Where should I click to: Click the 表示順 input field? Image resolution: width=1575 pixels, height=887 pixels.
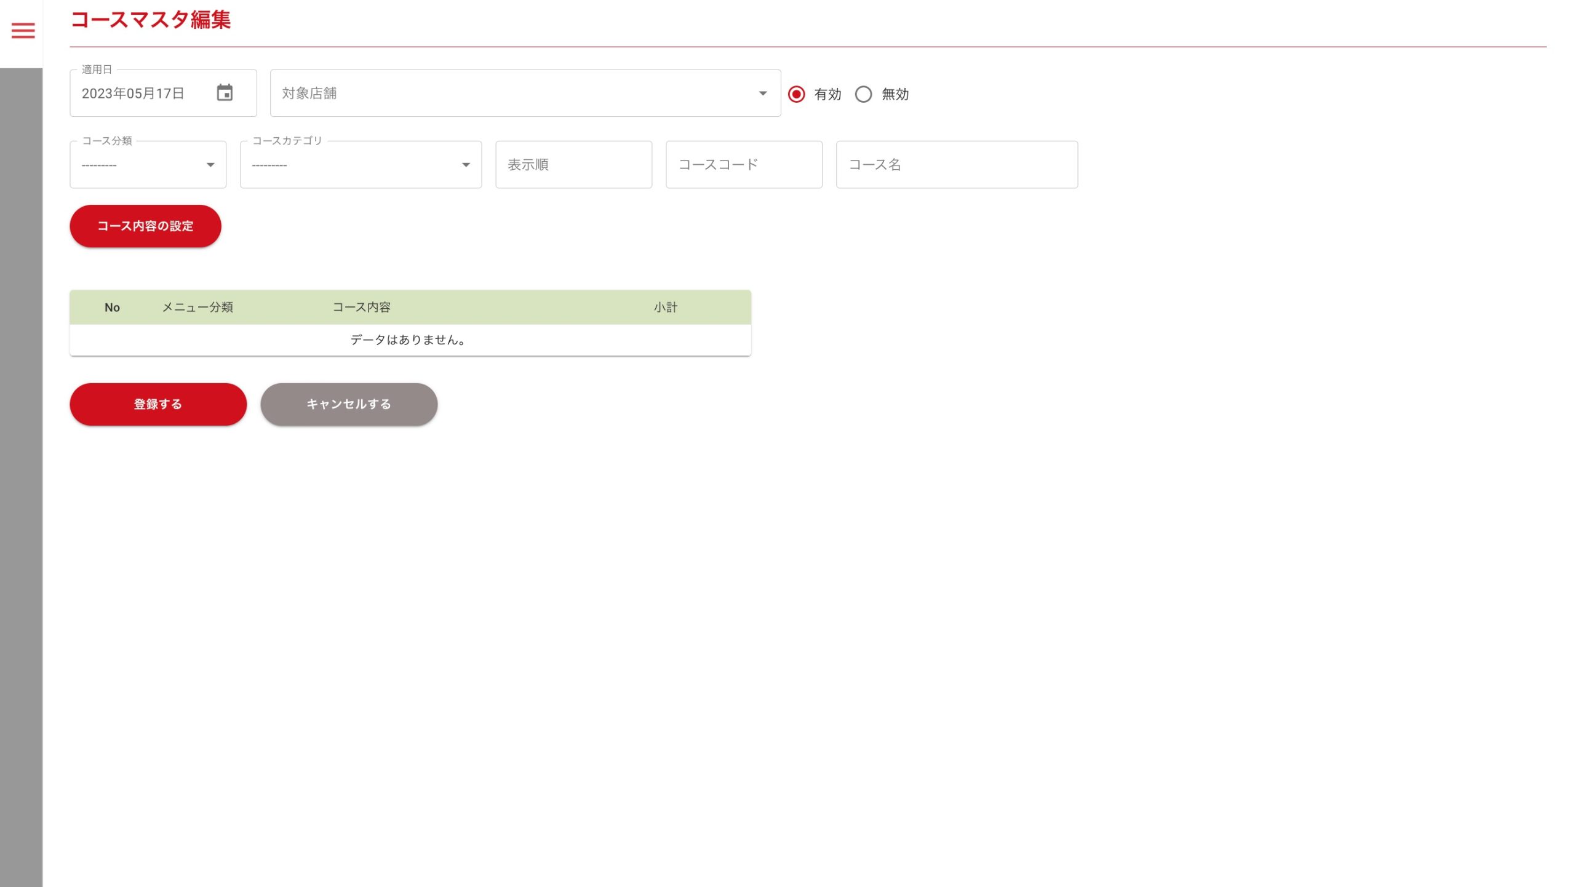click(573, 165)
